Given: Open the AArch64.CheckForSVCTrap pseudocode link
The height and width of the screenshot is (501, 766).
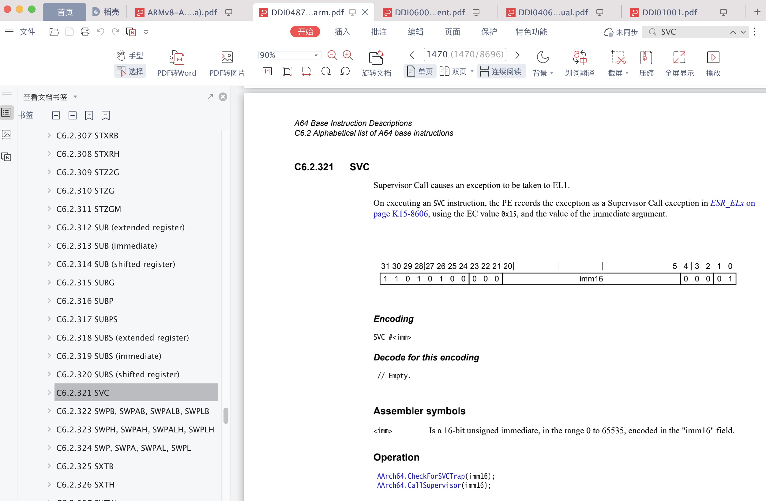Looking at the screenshot, I should point(421,476).
